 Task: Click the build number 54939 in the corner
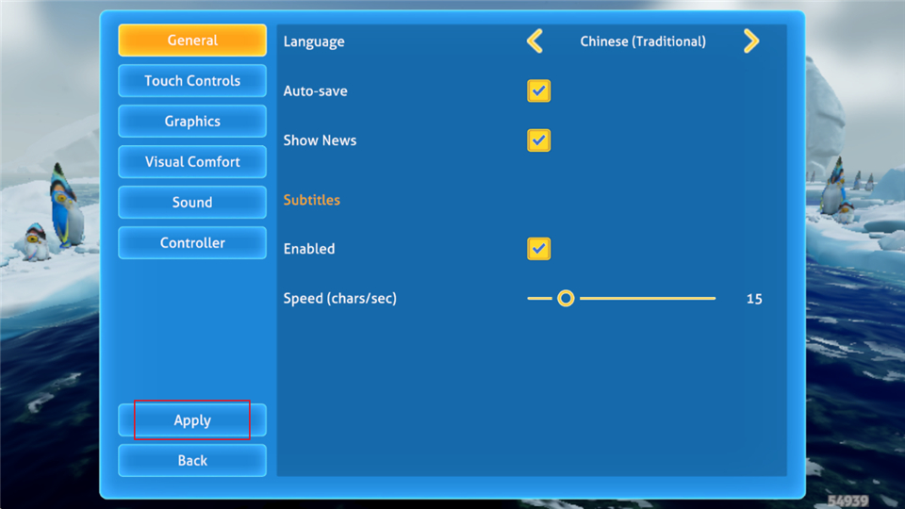tap(847, 501)
